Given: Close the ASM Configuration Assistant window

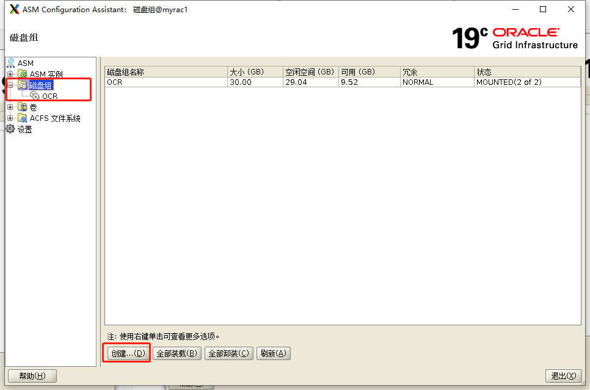Looking at the screenshot, I should 571,9.
